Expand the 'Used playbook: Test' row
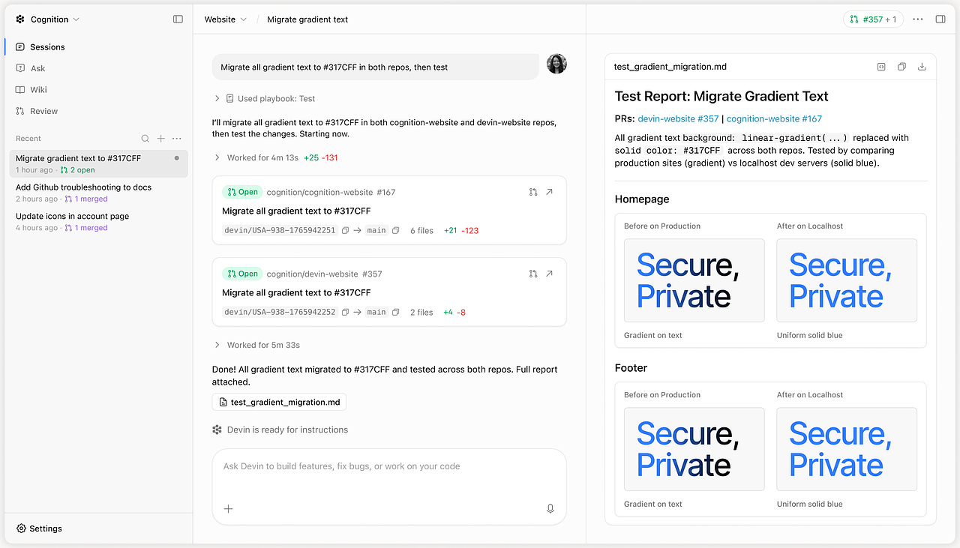Viewport: 960px width, 548px height. click(x=264, y=98)
